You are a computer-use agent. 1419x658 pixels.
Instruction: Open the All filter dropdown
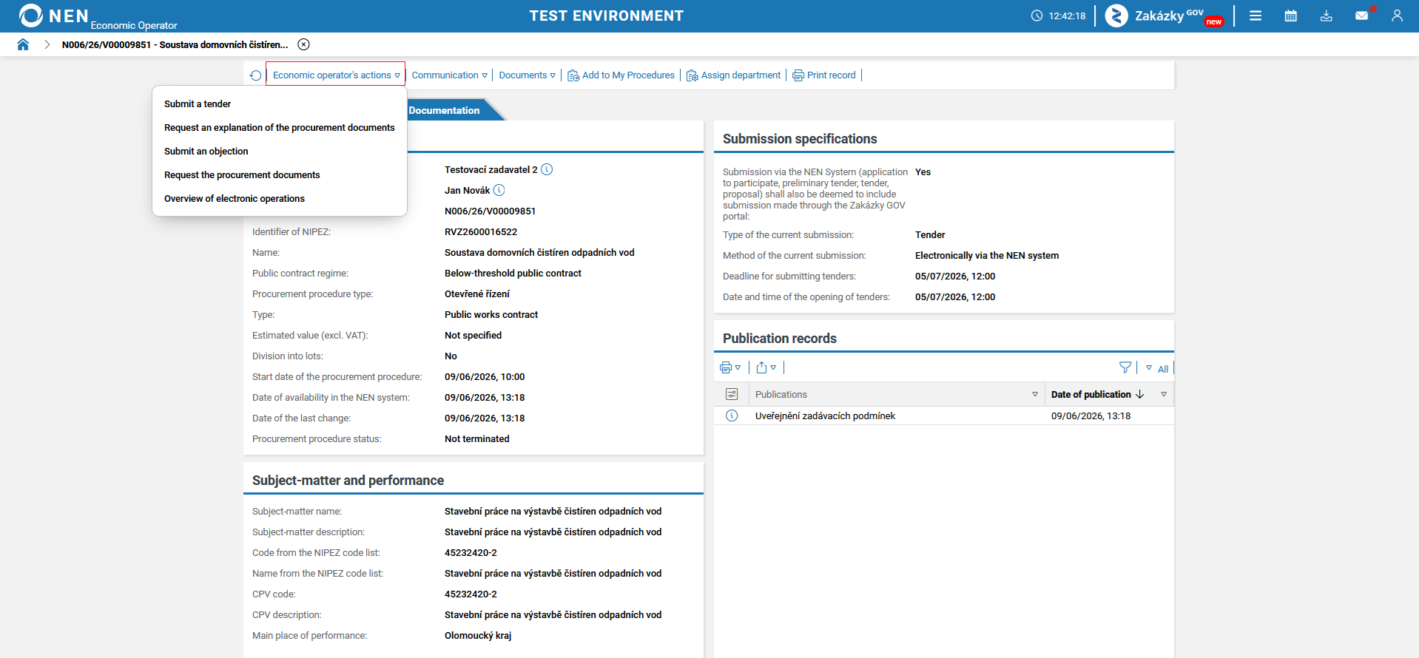tap(1157, 368)
